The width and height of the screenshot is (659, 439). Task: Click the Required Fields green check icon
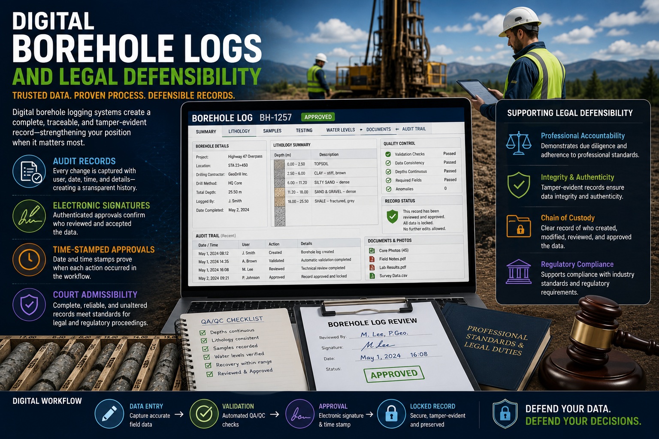coord(388,180)
